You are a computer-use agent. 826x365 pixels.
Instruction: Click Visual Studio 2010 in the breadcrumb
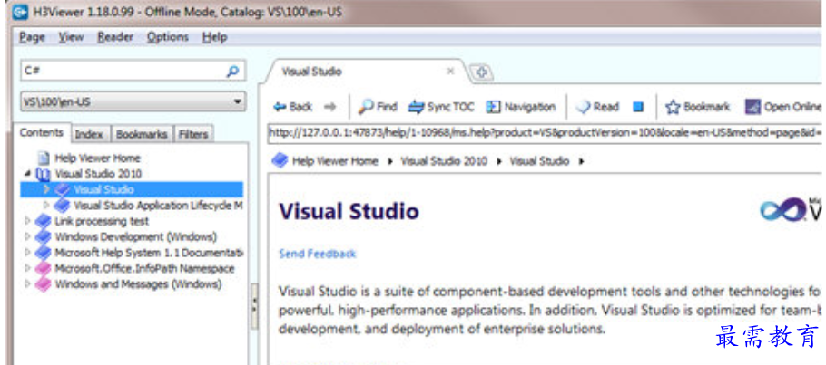[x=444, y=161]
